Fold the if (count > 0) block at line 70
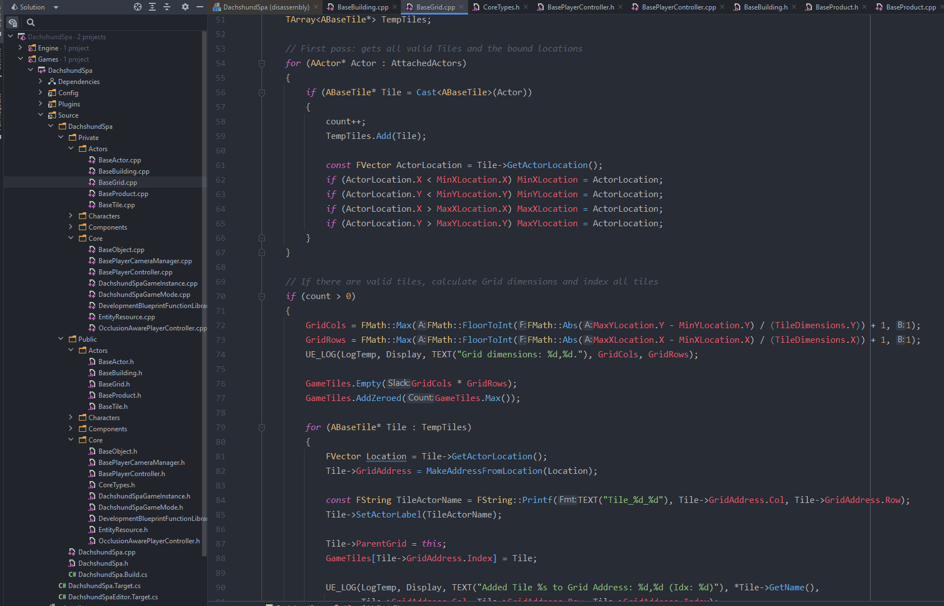The width and height of the screenshot is (944, 606). 261,297
